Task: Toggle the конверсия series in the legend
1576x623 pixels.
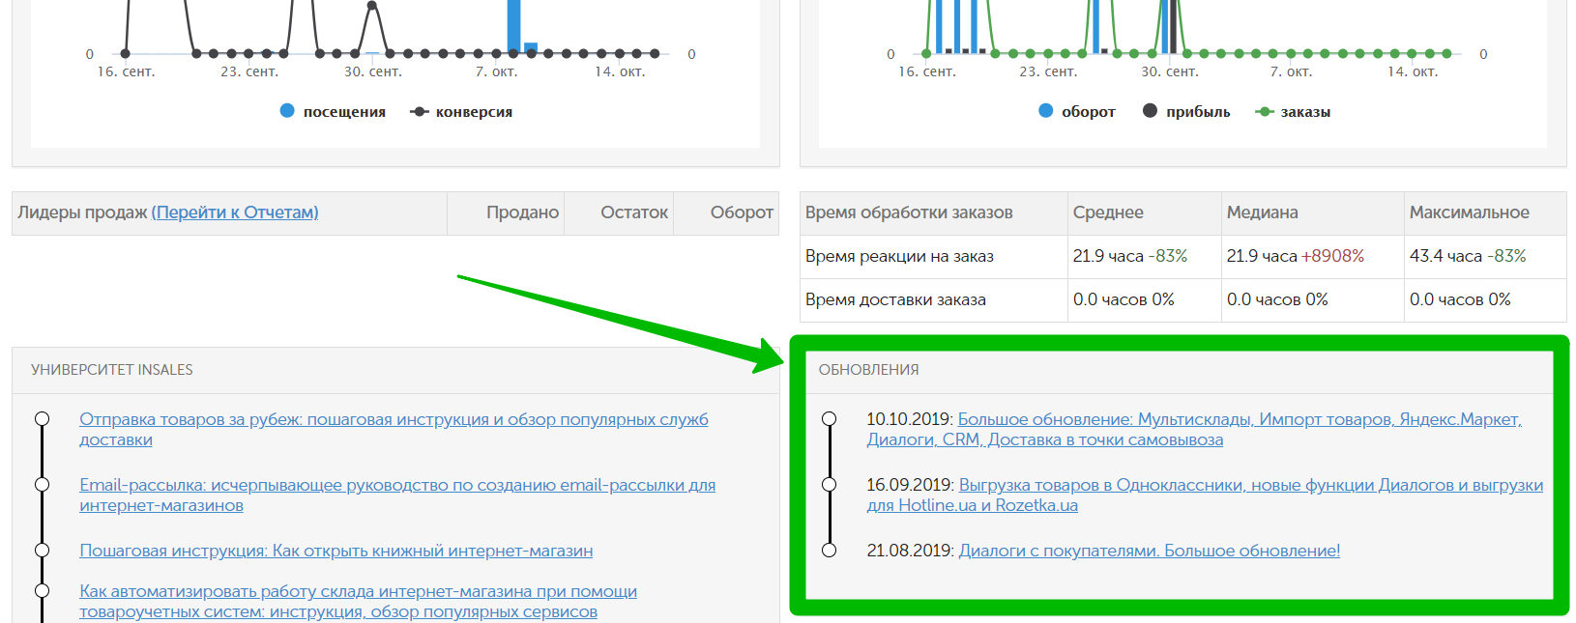Action: [x=461, y=112]
